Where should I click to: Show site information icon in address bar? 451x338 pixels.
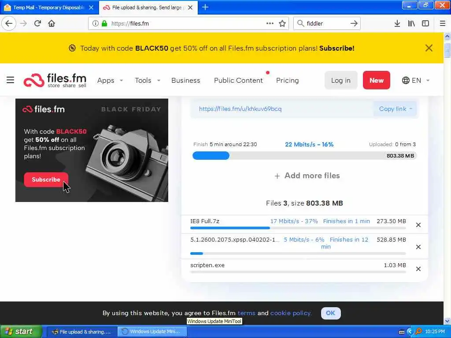click(x=96, y=23)
